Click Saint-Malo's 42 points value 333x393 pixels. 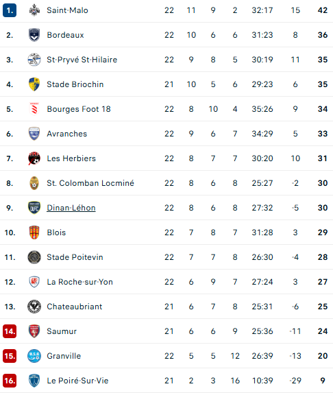click(323, 10)
